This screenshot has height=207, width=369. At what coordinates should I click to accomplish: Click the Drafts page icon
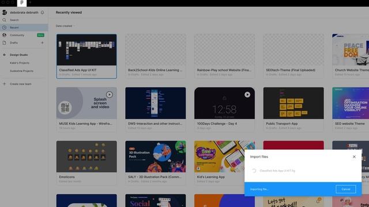point(4,43)
